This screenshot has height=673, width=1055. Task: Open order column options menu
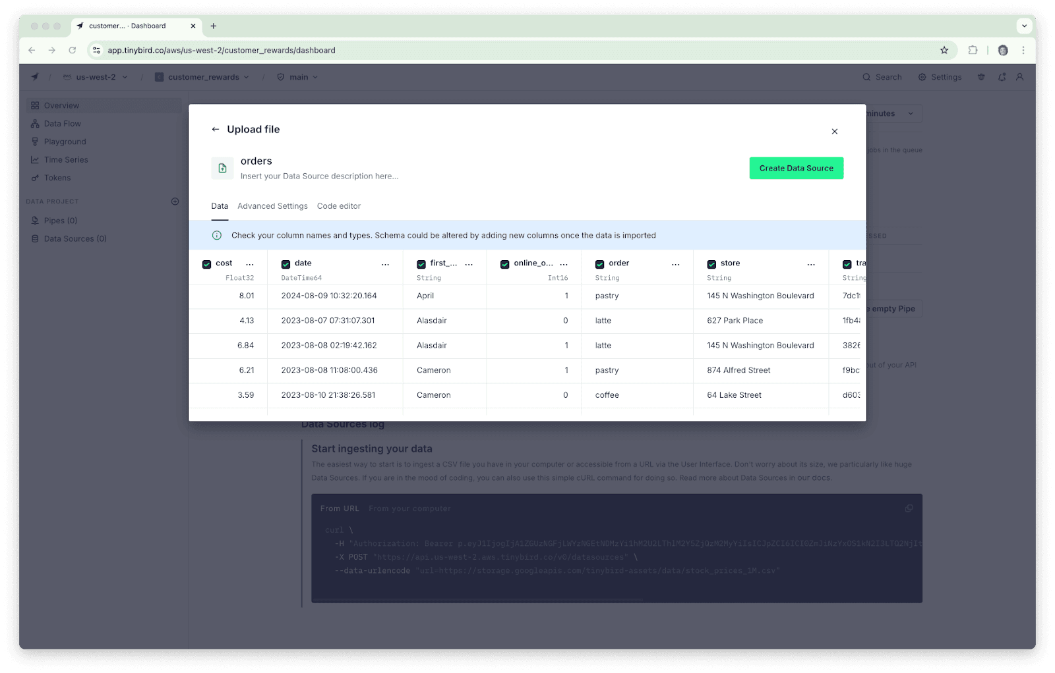coord(676,264)
